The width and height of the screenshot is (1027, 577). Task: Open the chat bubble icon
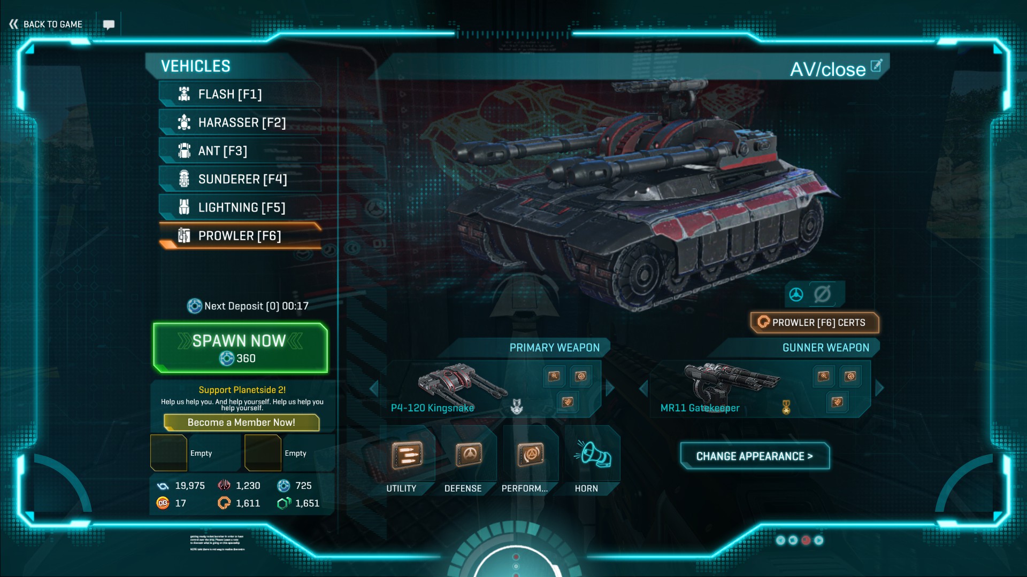tap(109, 25)
